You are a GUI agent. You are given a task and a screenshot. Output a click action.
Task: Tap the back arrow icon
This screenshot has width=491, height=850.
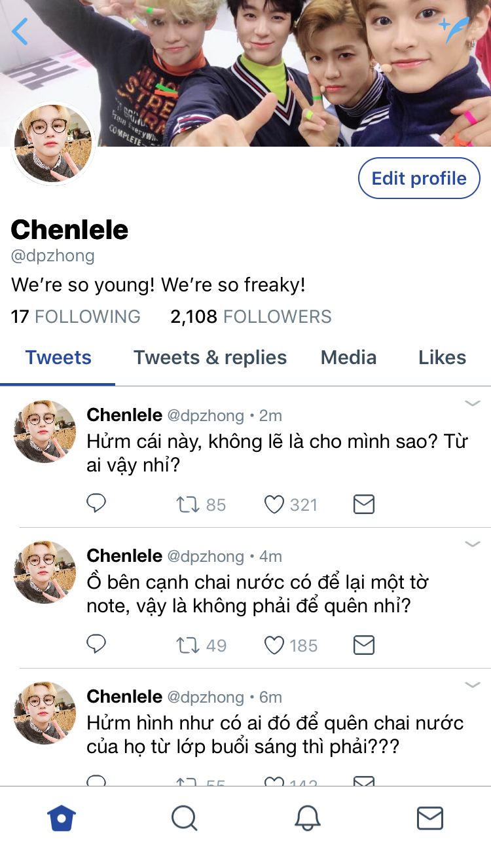pyautogui.click(x=20, y=31)
